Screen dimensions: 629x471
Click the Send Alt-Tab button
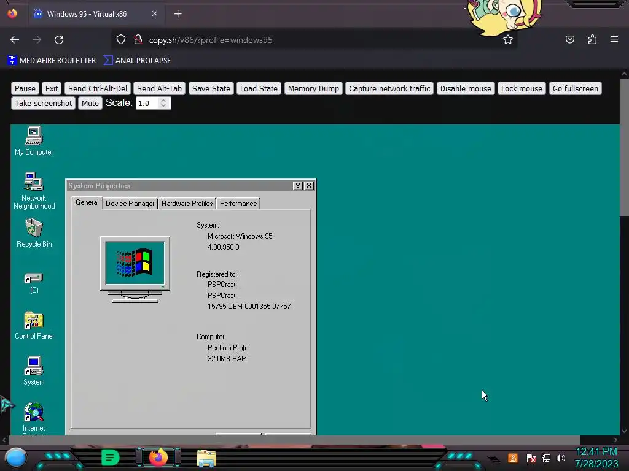click(159, 88)
